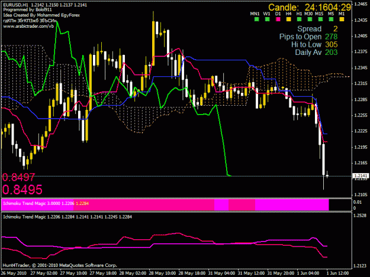
Task: Select the W1 timeframe label
Action: pyautogui.click(x=266, y=14)
